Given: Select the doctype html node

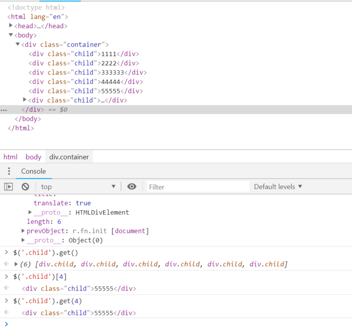Looking at the screenshot, I should coord(36,7).
